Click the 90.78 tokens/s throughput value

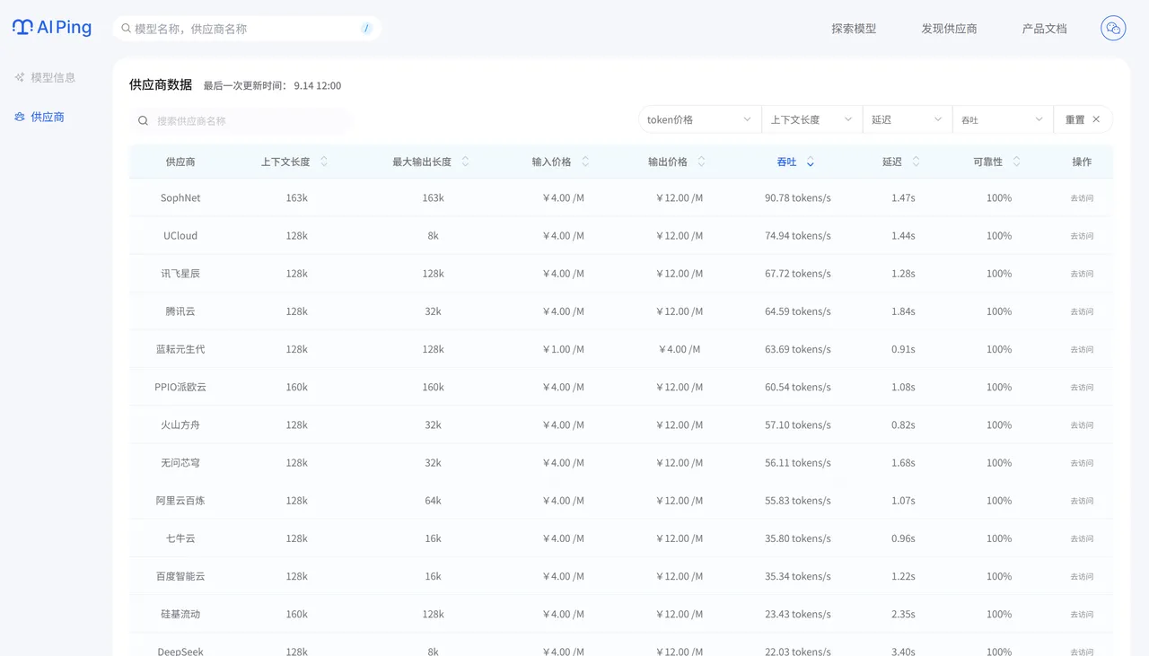(798, 197)
